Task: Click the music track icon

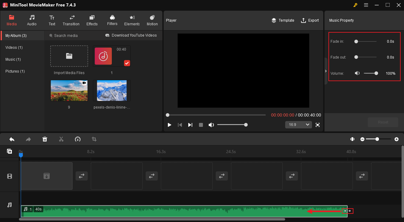Action: [10, 205]
